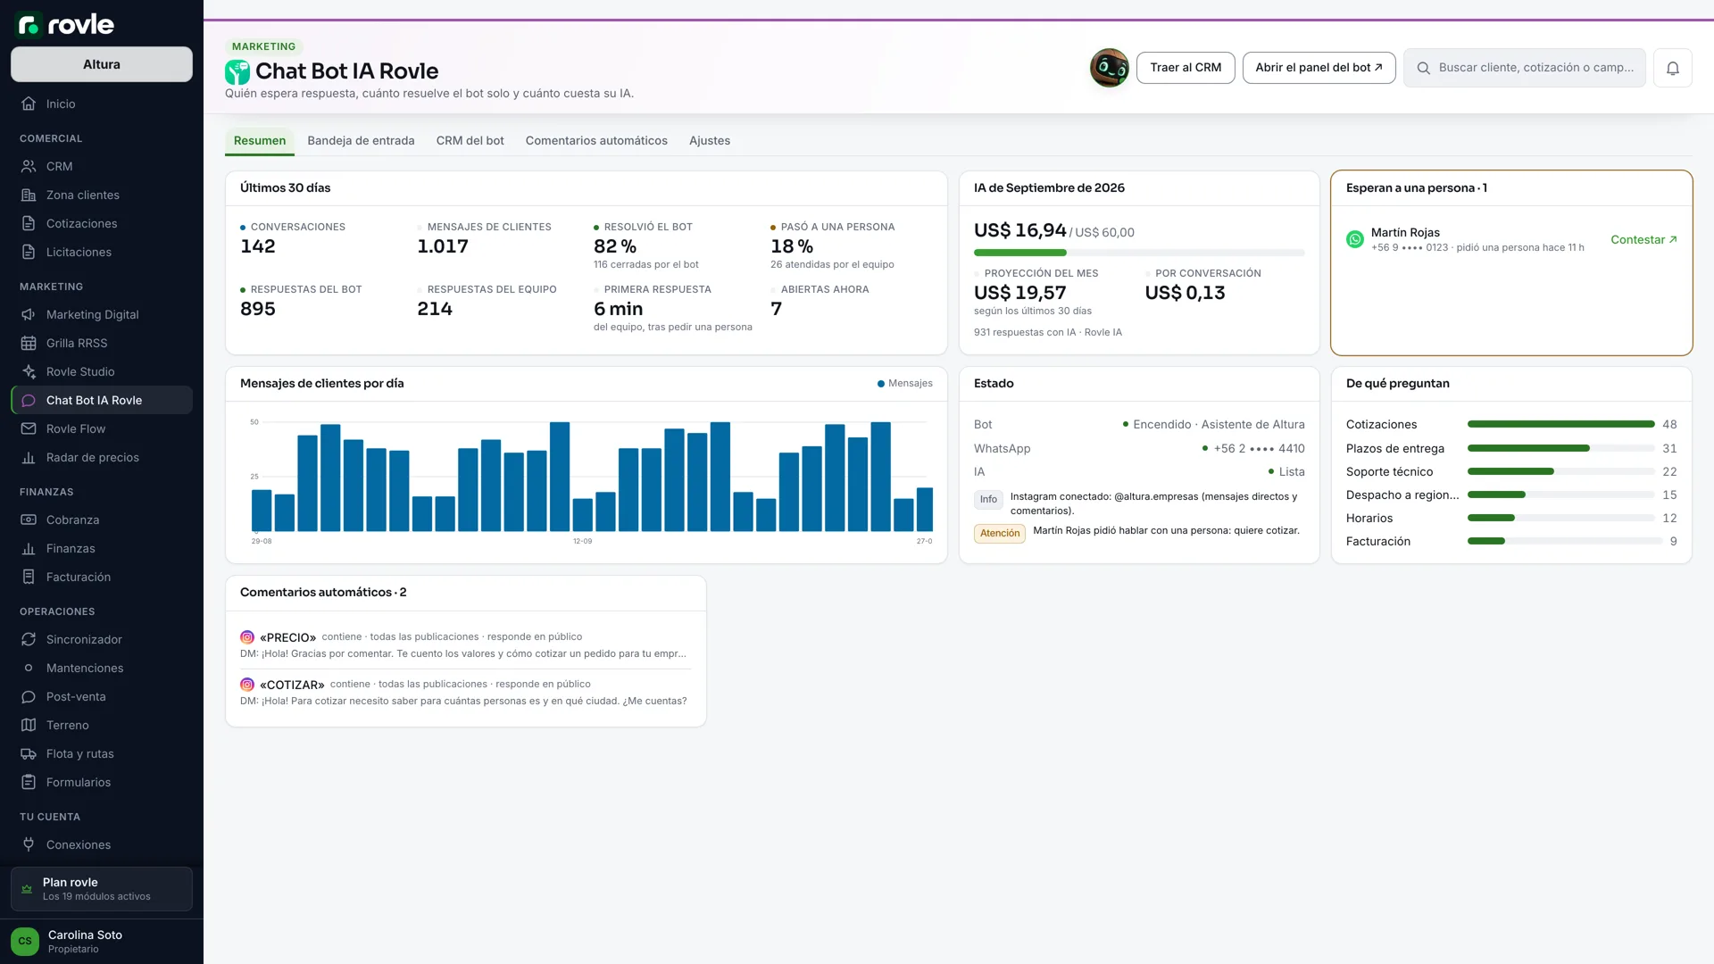The image size is (1714, 964).
Task: Focus the Buscar cliente search field
Action: point(1525,68)
